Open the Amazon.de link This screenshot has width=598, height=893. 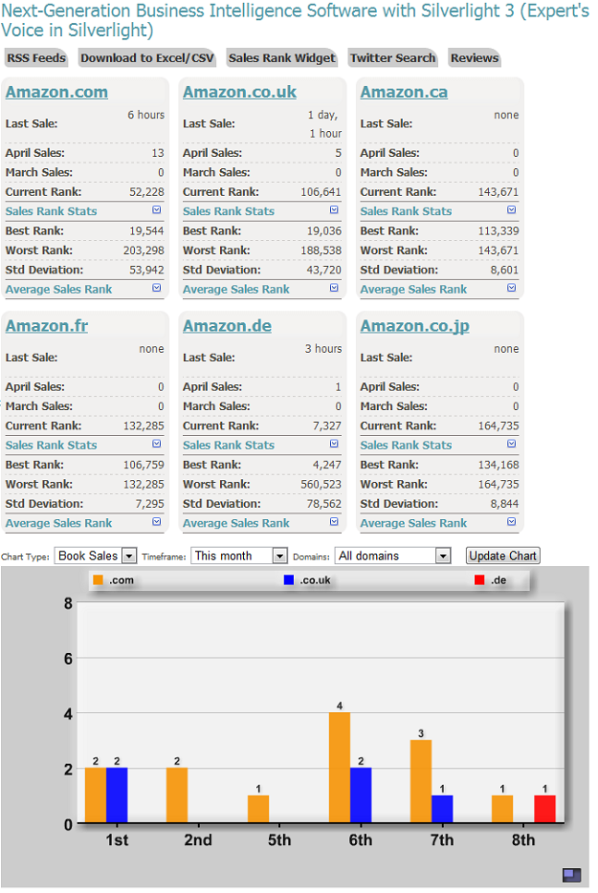227,326
